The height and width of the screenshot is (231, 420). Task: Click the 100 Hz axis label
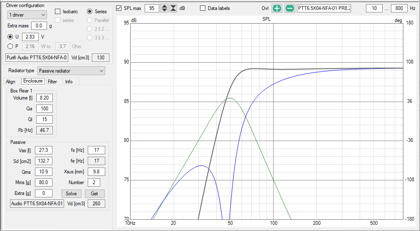tap(274, 223)
